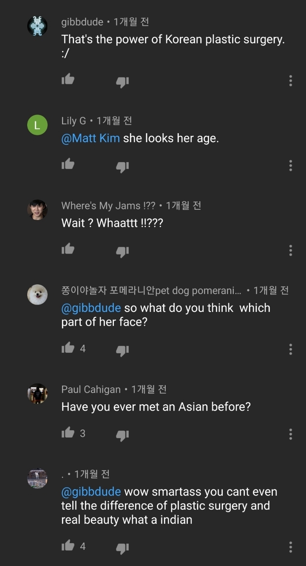This screenshot has width=306, height=566.
Task: Like Paul Cahigan's comment
Action: coord(68,433)
